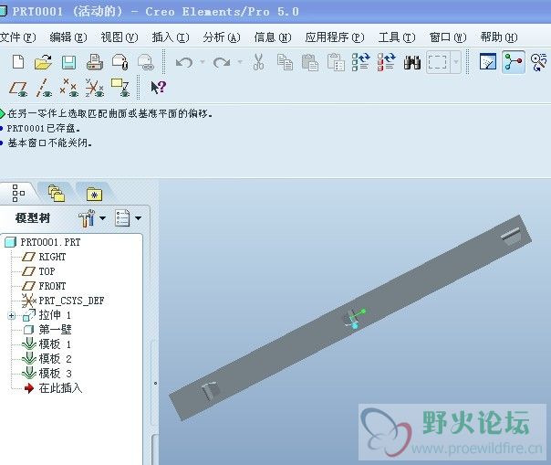Send the model as a mail link
The image size is (551, 465).
click(145, 62)
